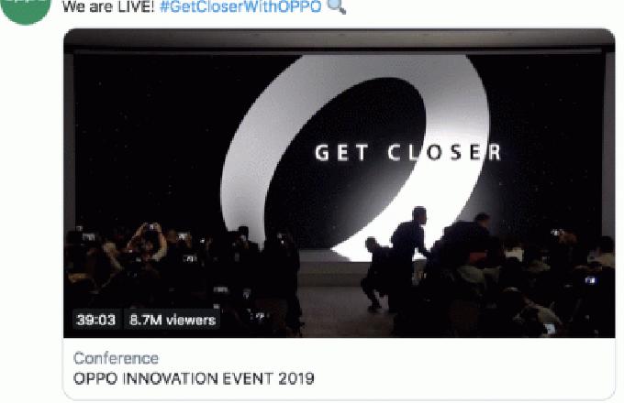Open the 'OPPO INNOVATION EVENT 2019' card title
The height and width of the screenshot is (403, 624).
pyautogui.click(x=194, y=378)
